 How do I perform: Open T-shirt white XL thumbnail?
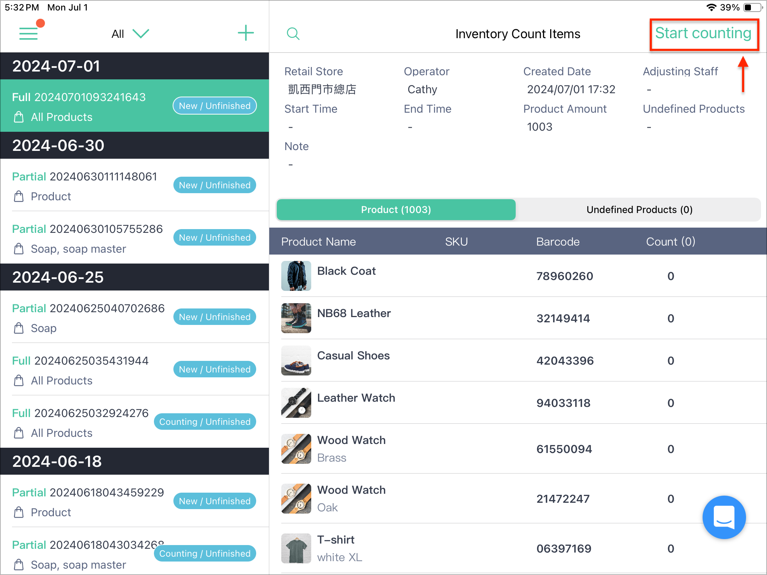pos(296,548)
